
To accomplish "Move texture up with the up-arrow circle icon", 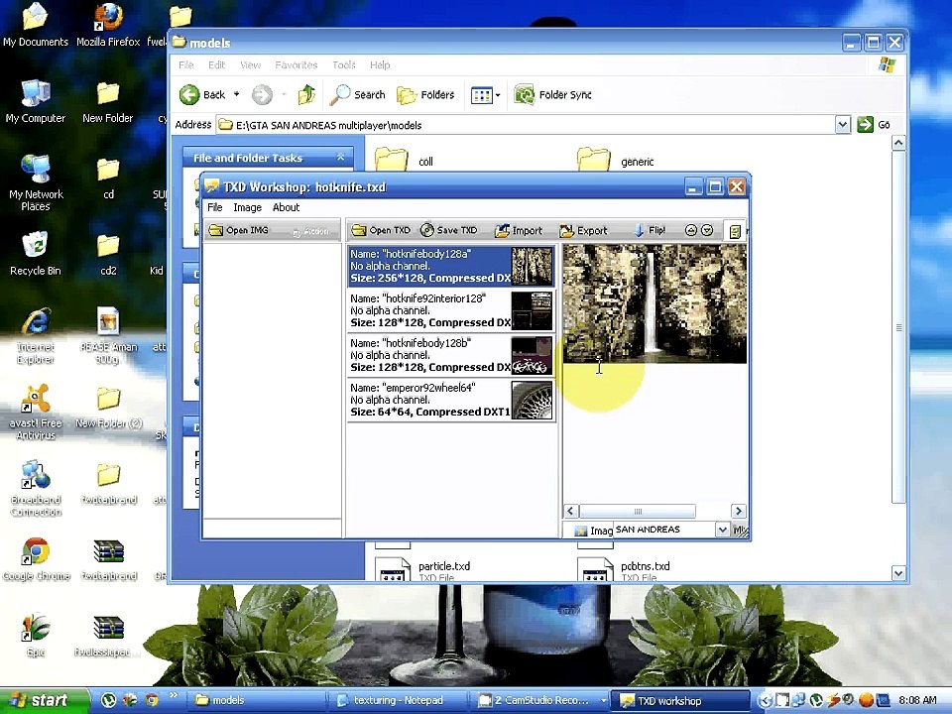I will pos(690,230).
